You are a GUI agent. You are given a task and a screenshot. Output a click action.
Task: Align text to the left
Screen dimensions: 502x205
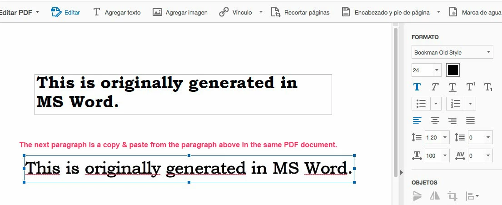click(417, 120)
